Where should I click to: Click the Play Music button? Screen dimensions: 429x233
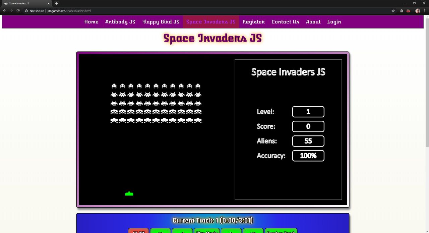pyautogui.click(x=207, y=231)
